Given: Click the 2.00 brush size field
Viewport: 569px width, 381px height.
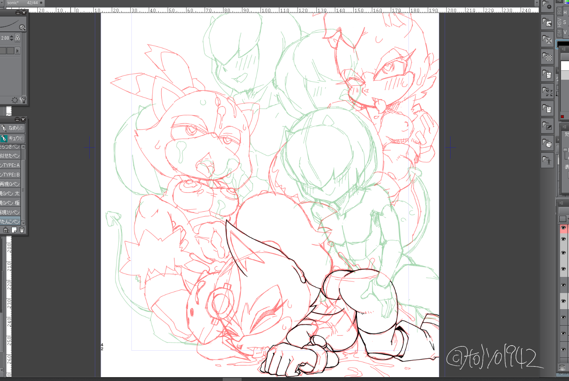Looking at the screenshot, I should pyautogui.click(x=5, y=38).
